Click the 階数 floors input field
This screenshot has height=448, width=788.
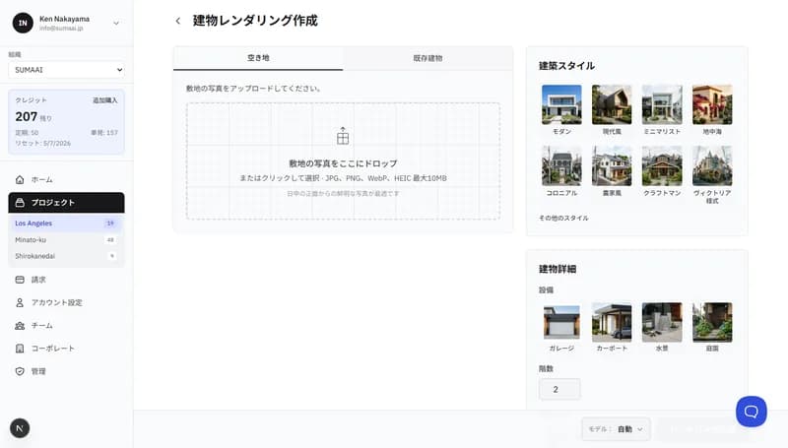click(559, 389)
